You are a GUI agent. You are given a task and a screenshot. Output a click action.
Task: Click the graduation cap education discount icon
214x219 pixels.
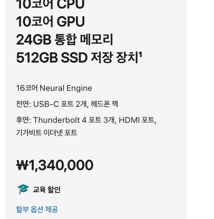click(x=23, y=189)
